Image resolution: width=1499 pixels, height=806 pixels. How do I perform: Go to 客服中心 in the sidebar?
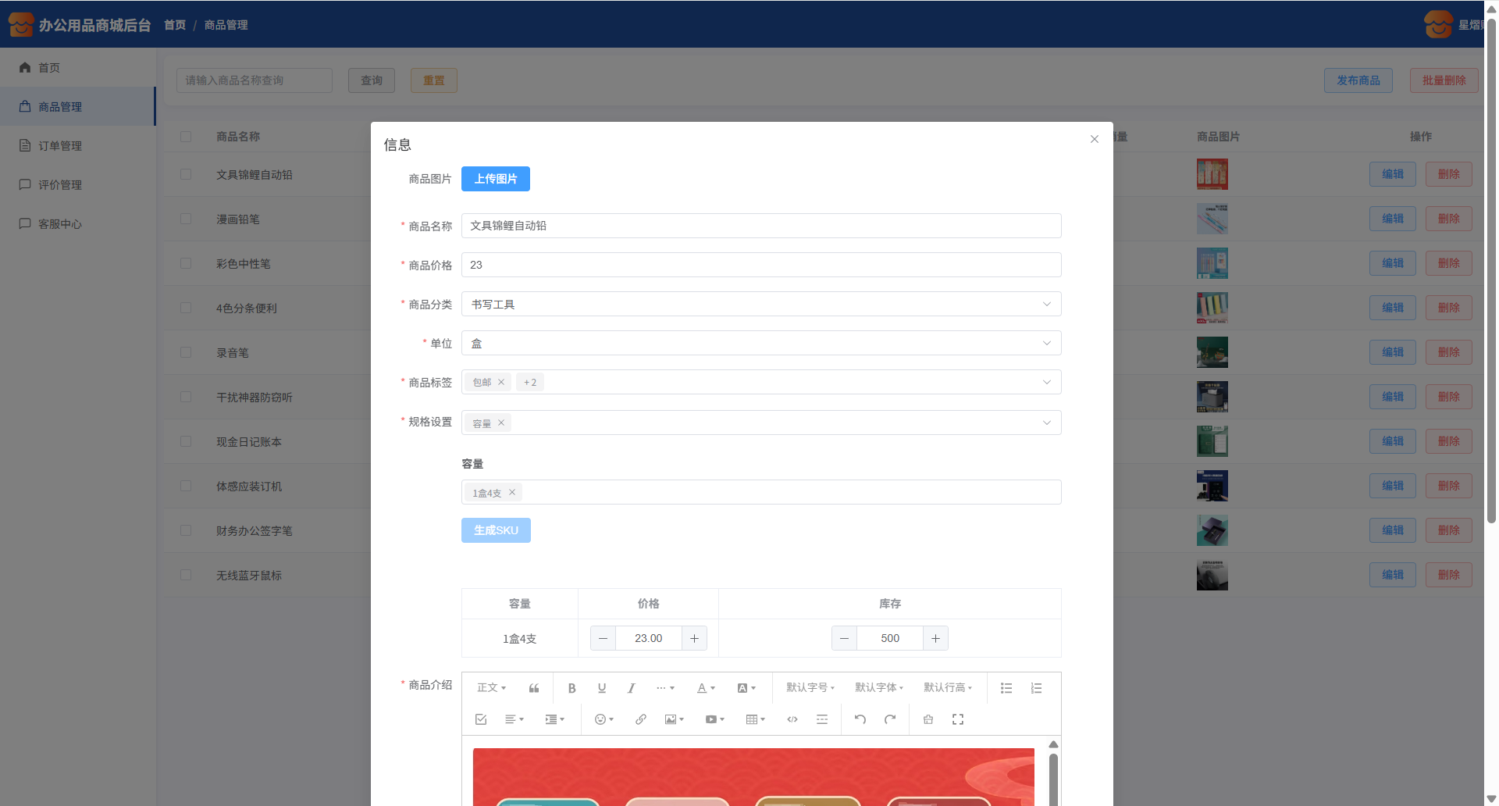click(x=60, y=224)
